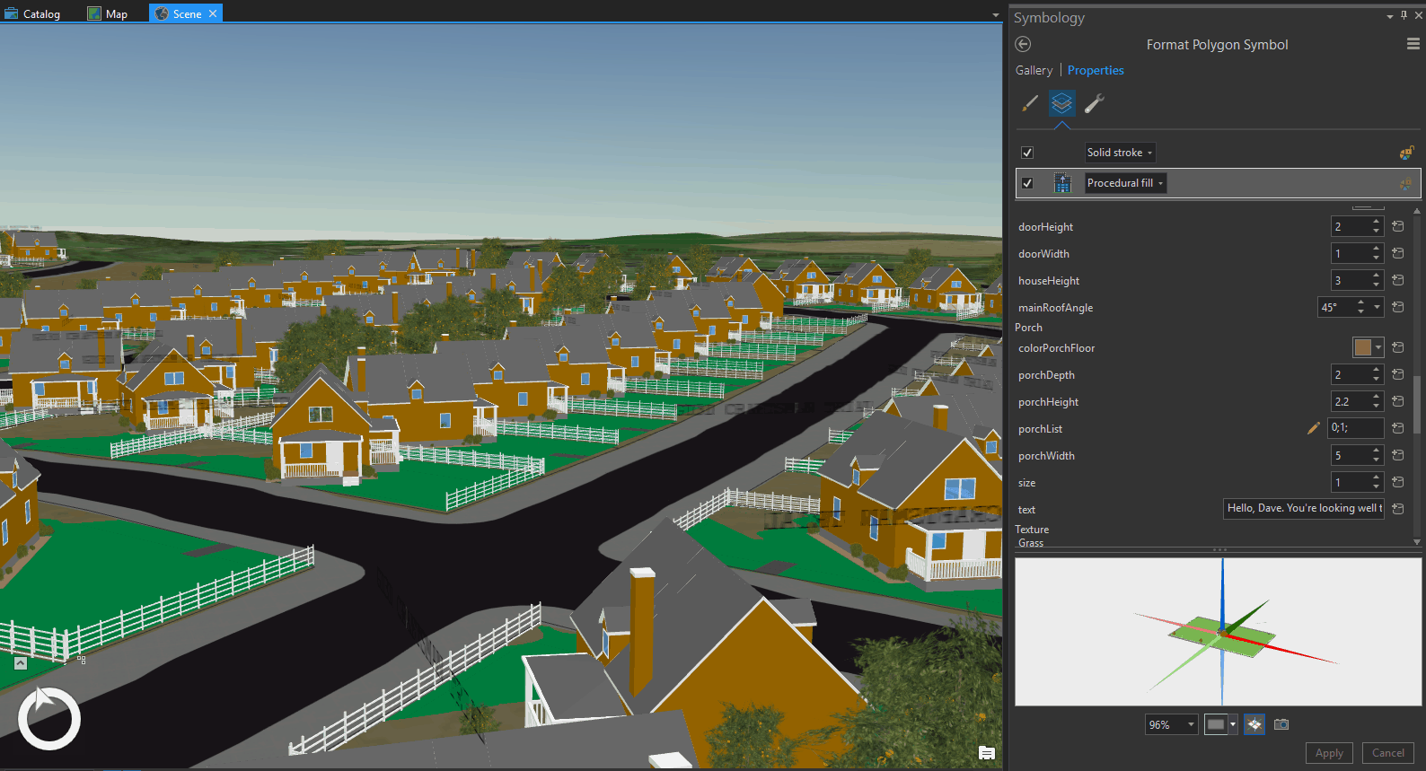
Task: Toggle the 3D axes preview button
Action: (1254, 724)
